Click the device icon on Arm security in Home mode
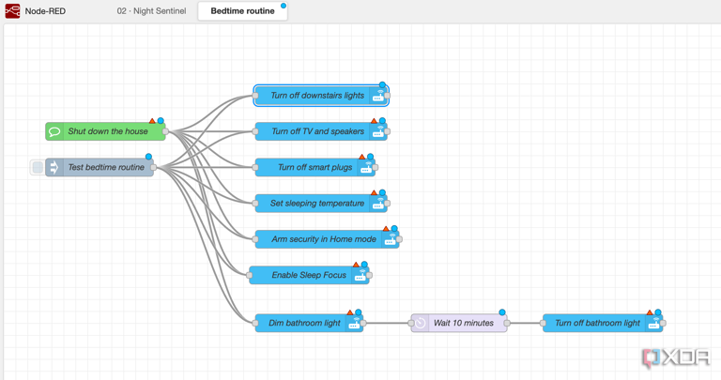721x380 pixels. [390, 239]
